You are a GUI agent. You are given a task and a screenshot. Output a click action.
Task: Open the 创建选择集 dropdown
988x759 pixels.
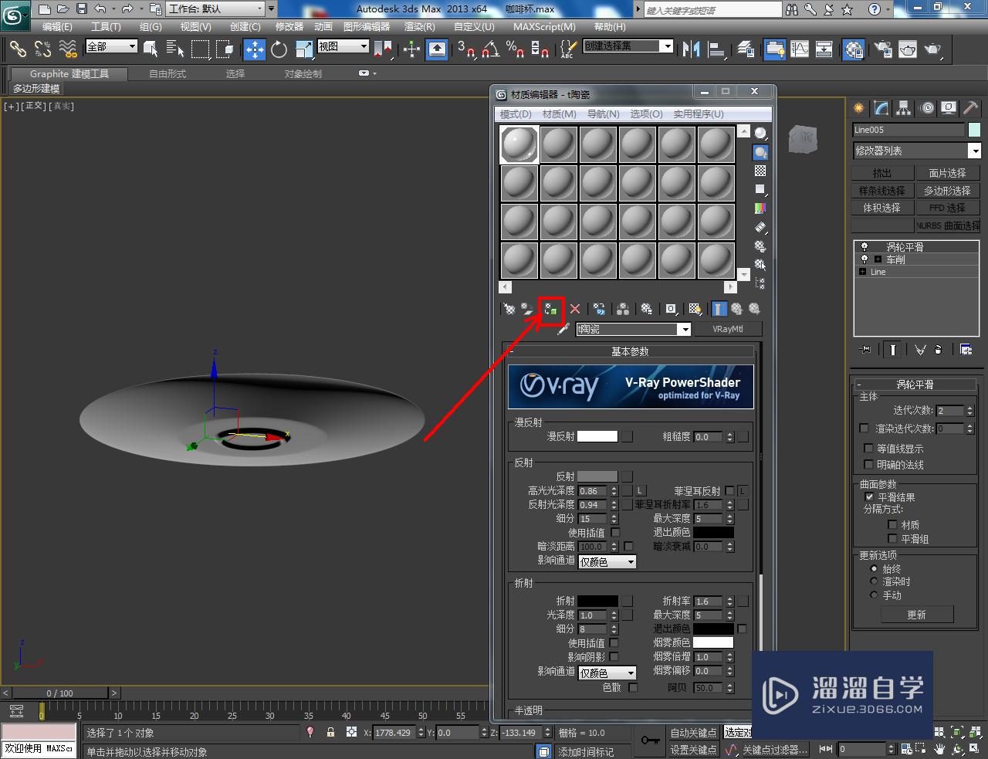click(x=628, y=46)
